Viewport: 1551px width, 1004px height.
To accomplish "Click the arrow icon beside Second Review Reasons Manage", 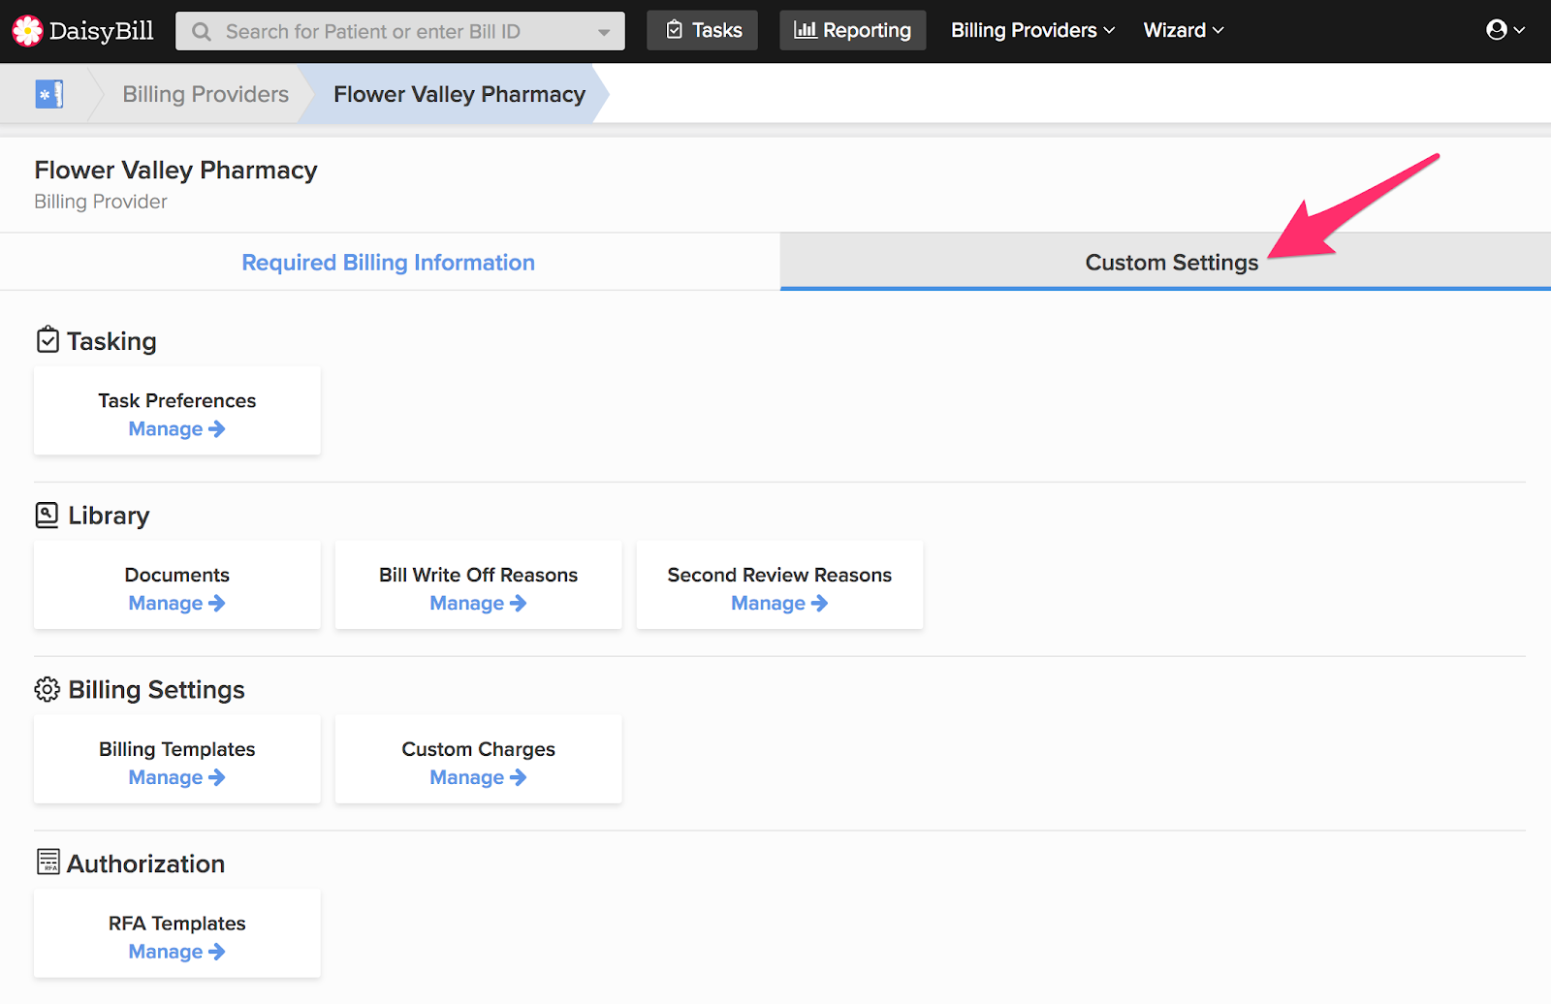I will point(820,603).
